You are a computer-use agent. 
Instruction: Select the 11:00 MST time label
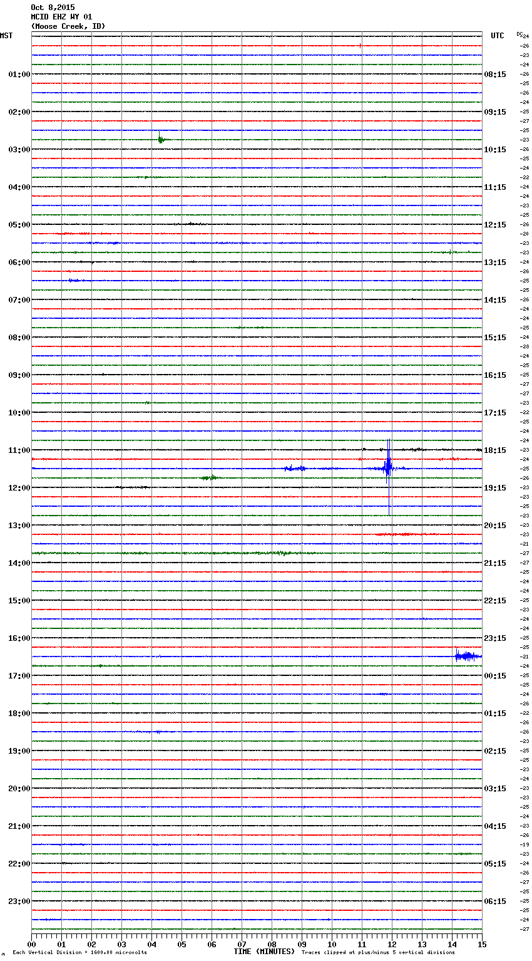[19, 450]
